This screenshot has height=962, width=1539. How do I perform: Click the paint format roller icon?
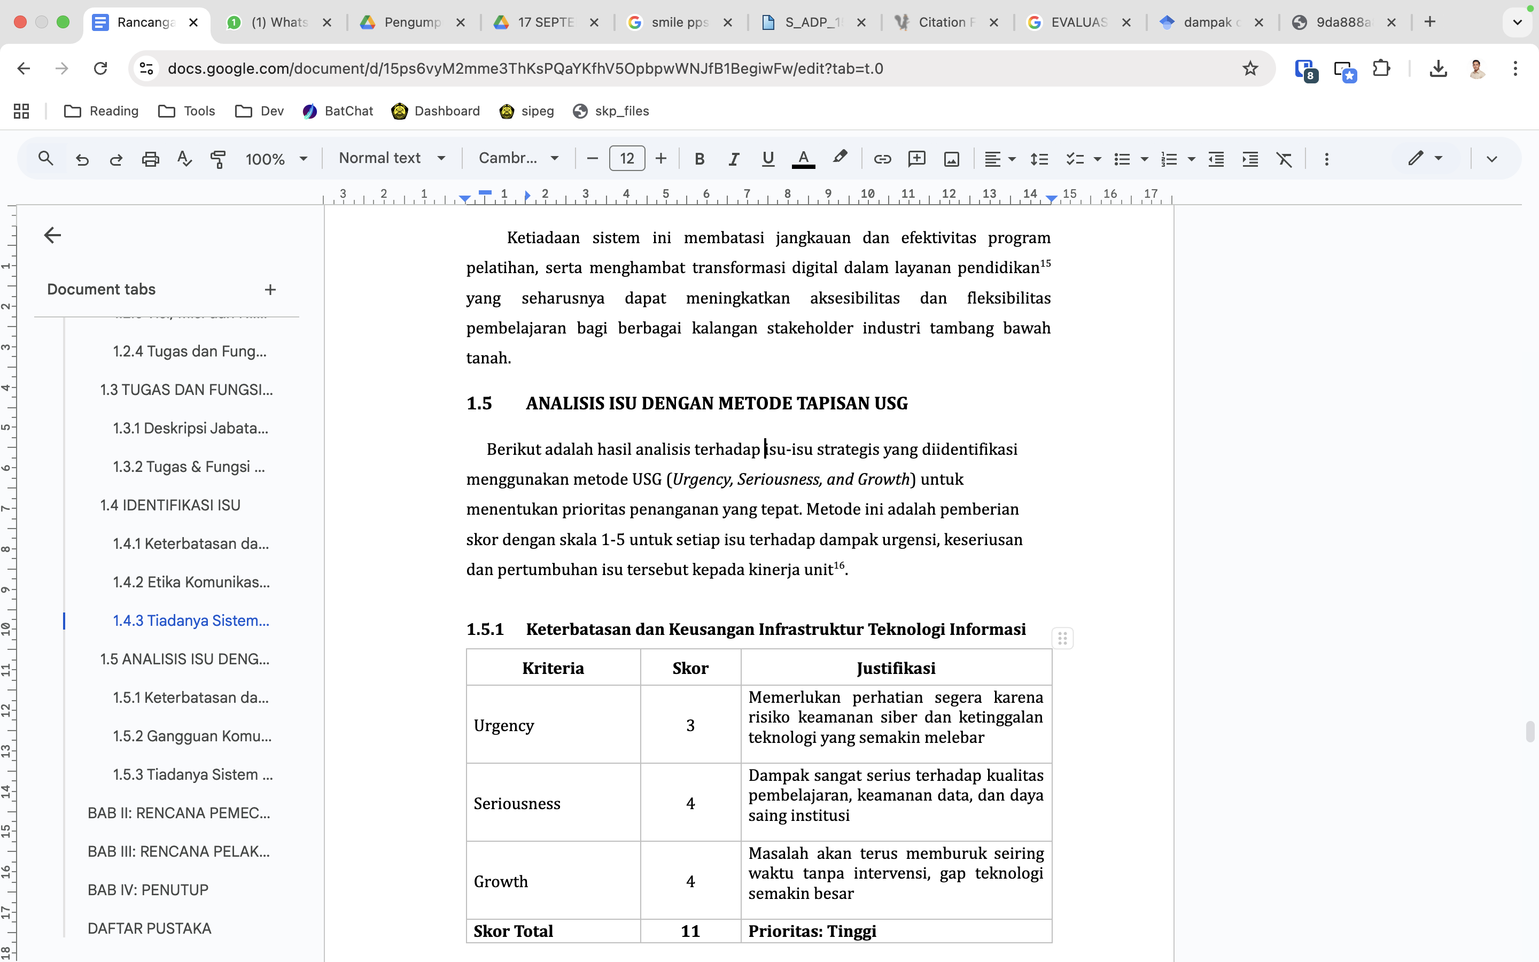pos(218,158)
